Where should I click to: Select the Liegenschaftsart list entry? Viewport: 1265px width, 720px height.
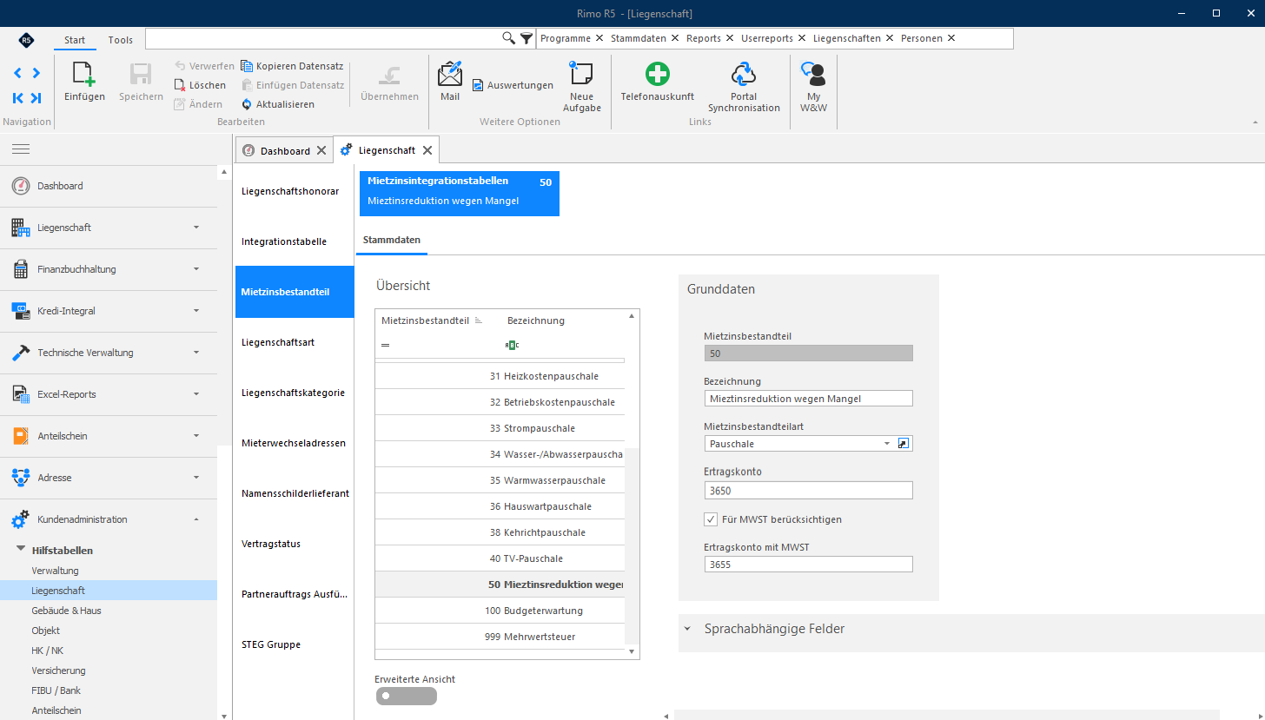click(295, 342)
